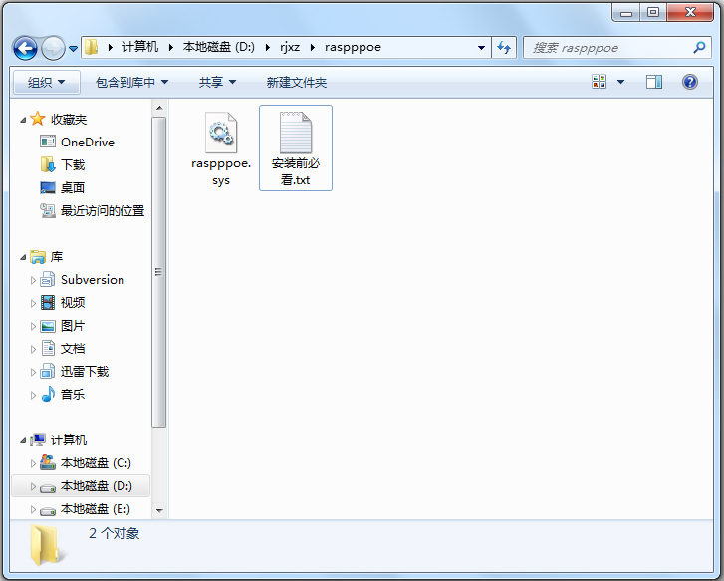Open the 组织 dropdown menu
This screenshot has height=581, width=724.
click(x=46, y=82)
